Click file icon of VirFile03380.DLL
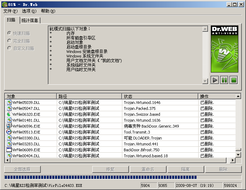Viewport: 246px width, 190px height. click(9, 138)
